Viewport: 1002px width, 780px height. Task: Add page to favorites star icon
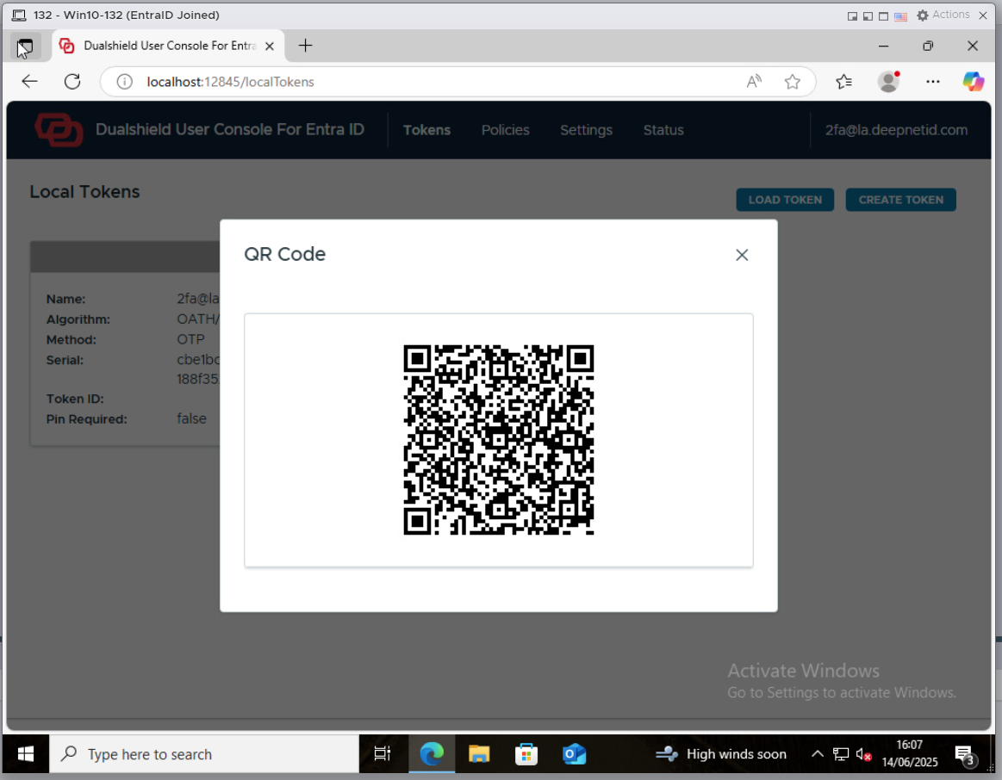click(x=793, y=82)
